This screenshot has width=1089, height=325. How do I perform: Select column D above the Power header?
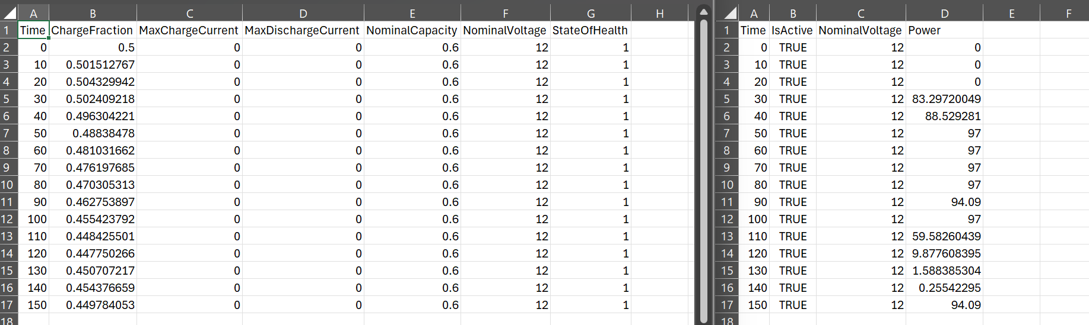point(944,13)
